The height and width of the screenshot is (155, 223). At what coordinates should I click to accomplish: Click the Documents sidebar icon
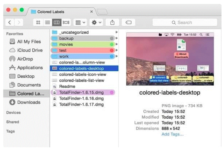[12, 85]
